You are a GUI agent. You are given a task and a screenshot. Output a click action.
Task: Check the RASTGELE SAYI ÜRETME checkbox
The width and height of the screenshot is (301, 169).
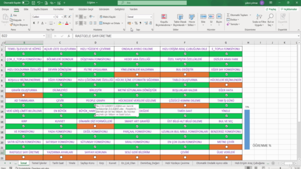click(x=24, y=157)
